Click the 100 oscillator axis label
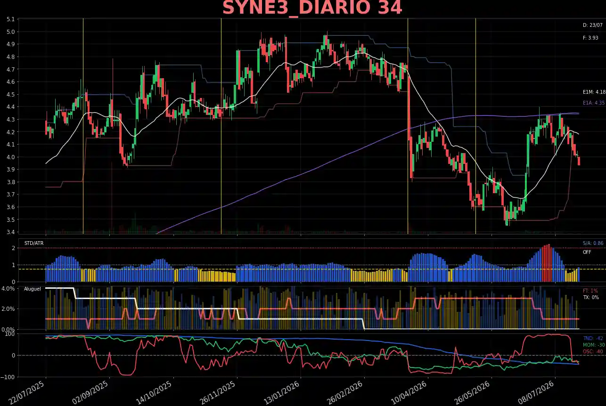 (10, 334)
